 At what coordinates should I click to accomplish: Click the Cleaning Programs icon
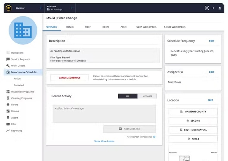pyautogui.click(x=8, y=98)
